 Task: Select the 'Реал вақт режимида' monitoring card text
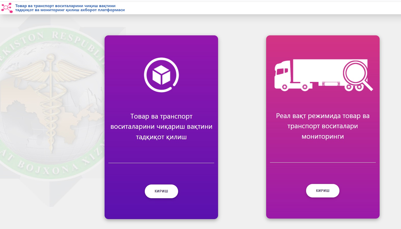coord(323,126)
